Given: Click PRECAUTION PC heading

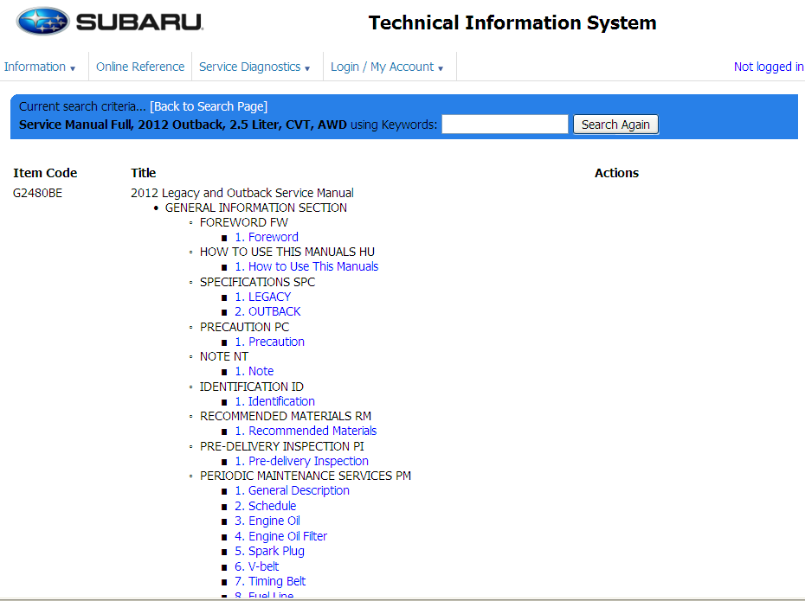Looking at the screenshot, I should [x=244, y=327].
